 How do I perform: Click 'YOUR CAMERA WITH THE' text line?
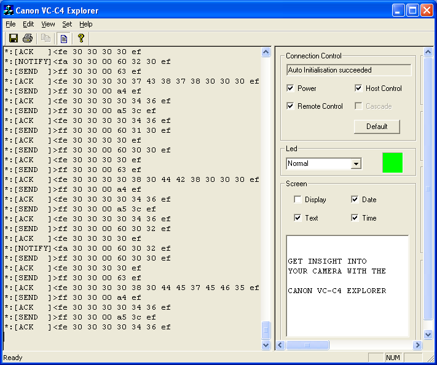(x=337, y=271)
